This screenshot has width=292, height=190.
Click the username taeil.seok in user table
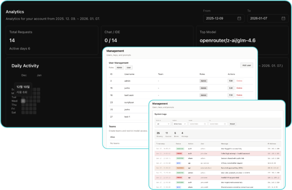click(129, 95)
